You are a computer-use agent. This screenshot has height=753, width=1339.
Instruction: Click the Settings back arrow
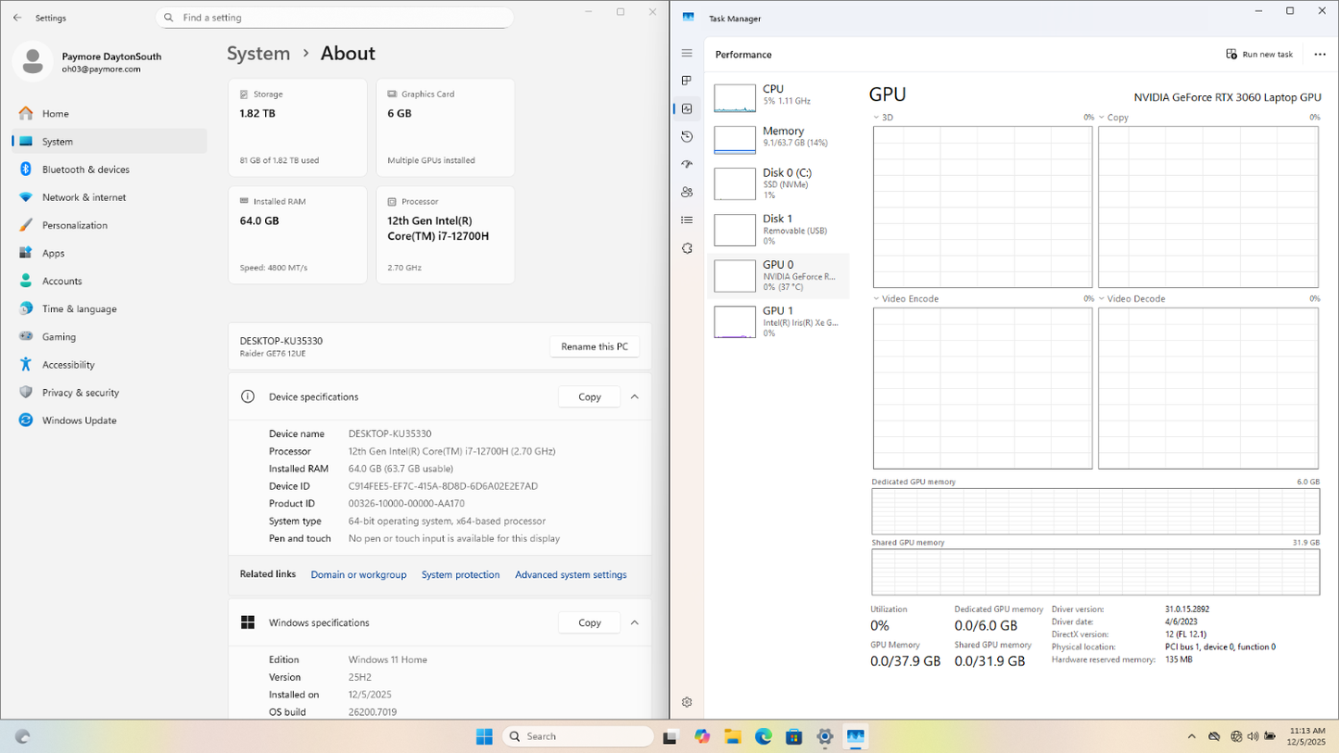pos(18,18)
